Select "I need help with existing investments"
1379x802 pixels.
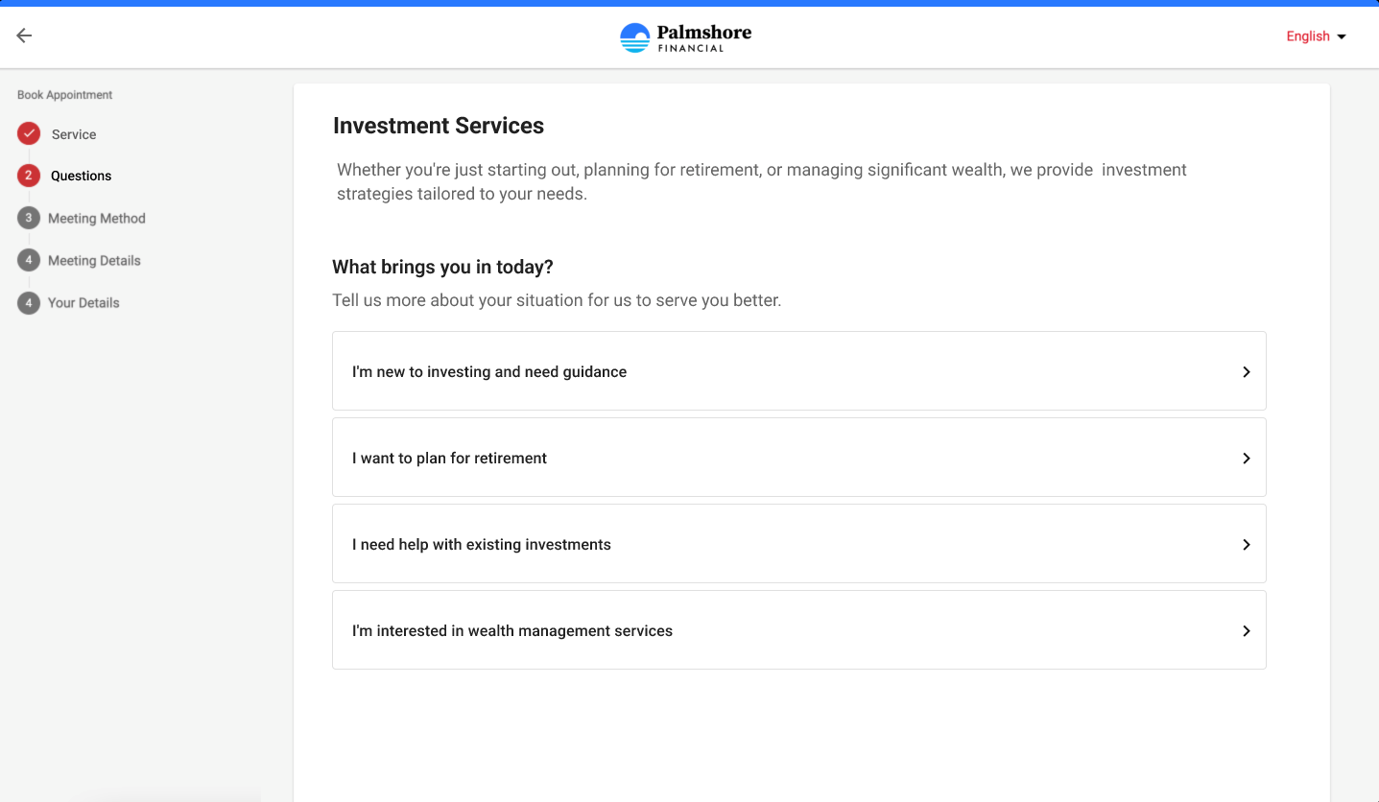tap(799, 544)
